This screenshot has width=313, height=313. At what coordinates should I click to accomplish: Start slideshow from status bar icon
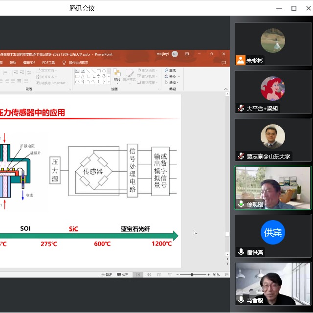[x=169, y=275]
